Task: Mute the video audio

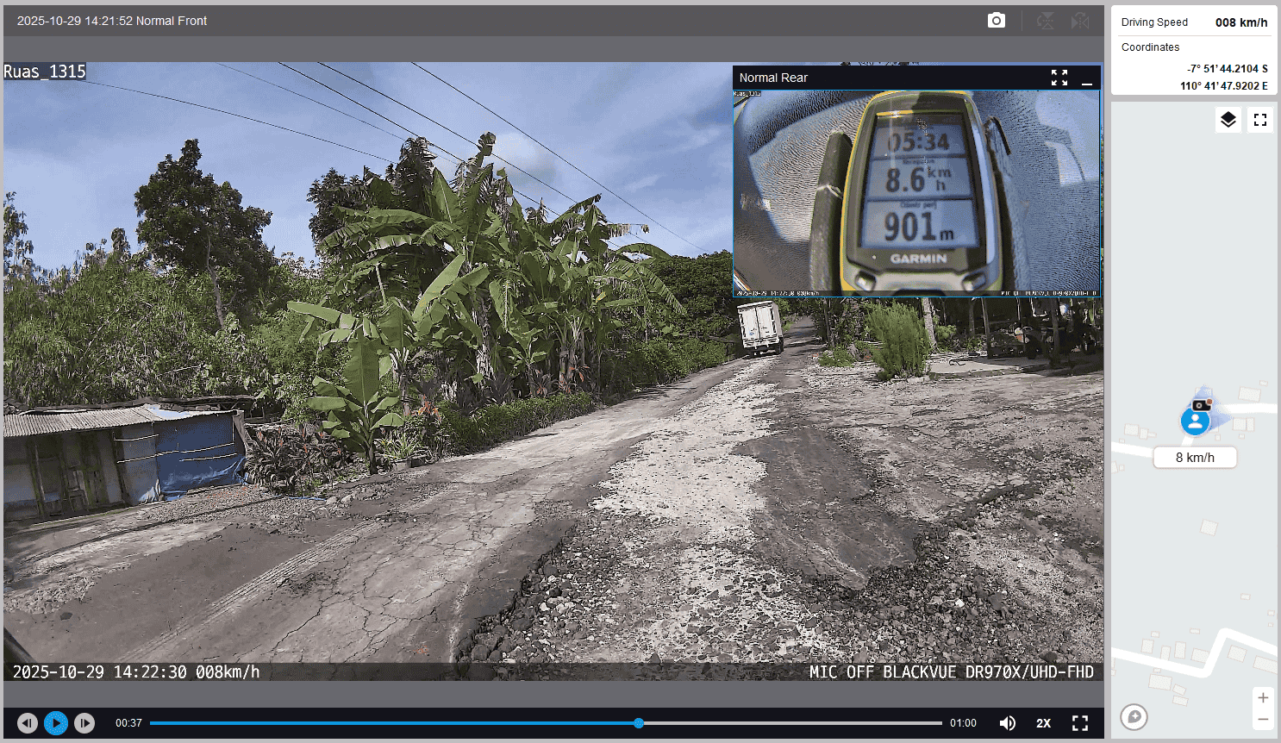Action: [x=1007, y=723]
